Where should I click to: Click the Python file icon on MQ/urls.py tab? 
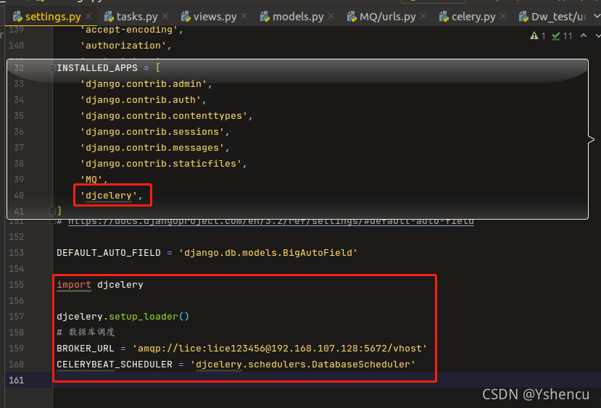pos(352,17)
